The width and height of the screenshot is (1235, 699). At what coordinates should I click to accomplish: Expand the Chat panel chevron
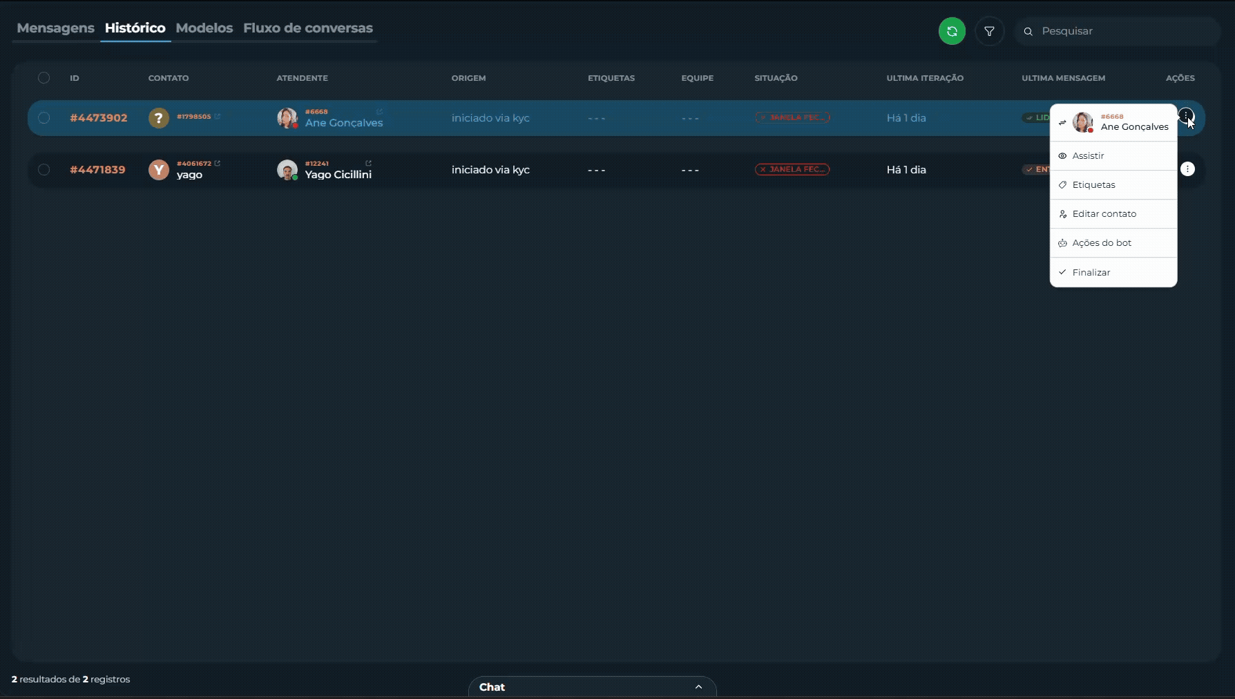coord(698,687)
